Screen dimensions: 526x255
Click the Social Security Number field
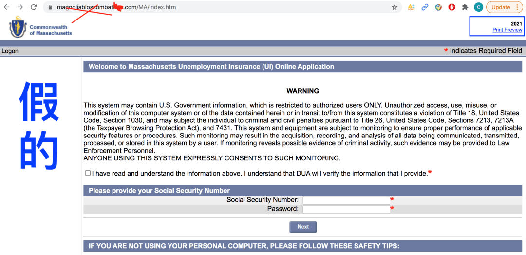346,200
